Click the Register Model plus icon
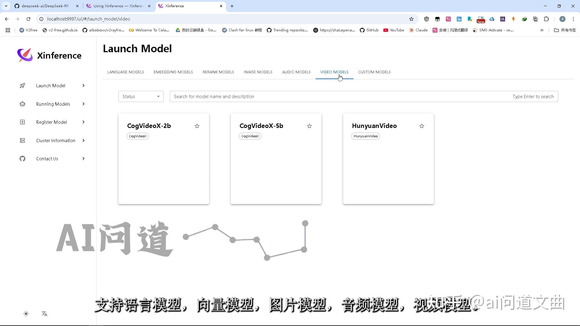Screen dimensions: 580x326 click(22, 122)
